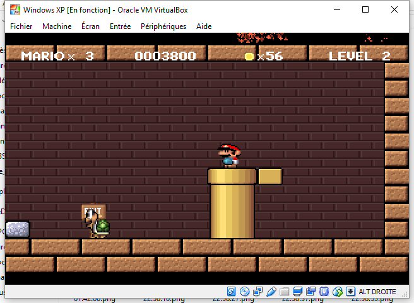The height and width of the screenshot is (303, 414).
Task: Minimize the VirtualBox window
Action: (x=337, y=9)
